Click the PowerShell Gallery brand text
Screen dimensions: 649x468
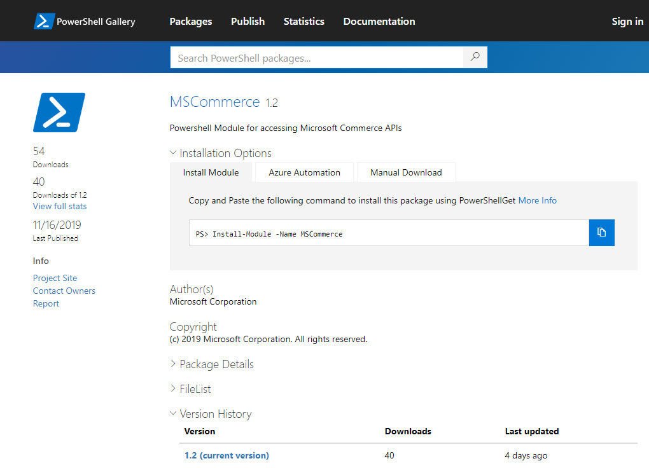coord(96,22)
